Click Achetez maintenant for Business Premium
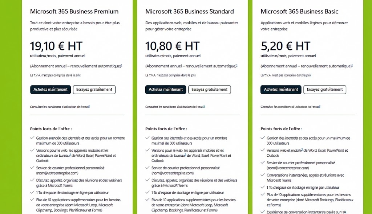This screenshot has width=372, height=214. (50, 90)
